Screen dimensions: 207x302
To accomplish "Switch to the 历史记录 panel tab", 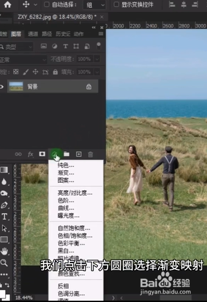I will tap(63, 34).
